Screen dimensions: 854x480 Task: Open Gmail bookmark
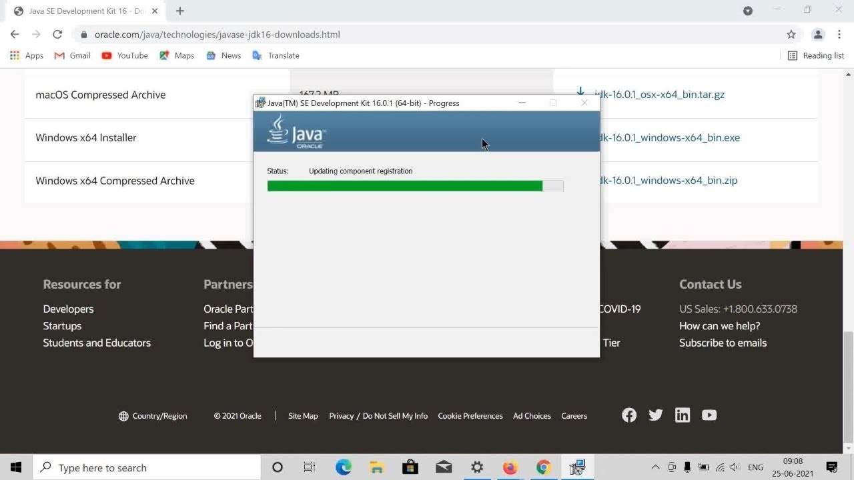pos(72,55)
